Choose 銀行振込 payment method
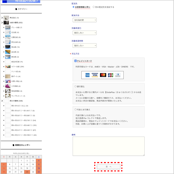 coord(76,86)
